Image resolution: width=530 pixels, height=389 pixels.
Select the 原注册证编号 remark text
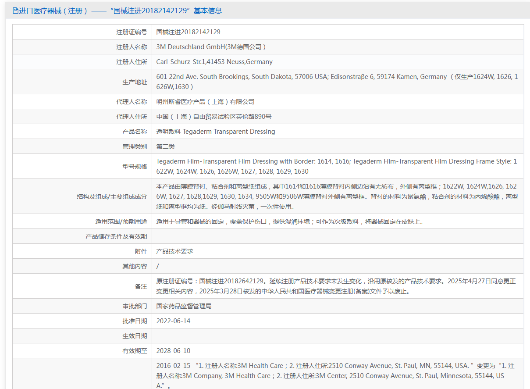[336, 286]
